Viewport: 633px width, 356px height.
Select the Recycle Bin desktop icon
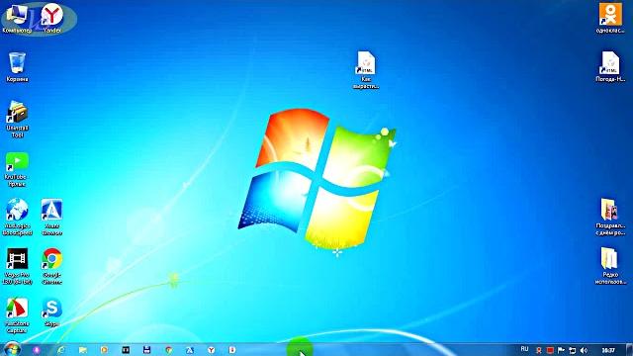[18, 67]
